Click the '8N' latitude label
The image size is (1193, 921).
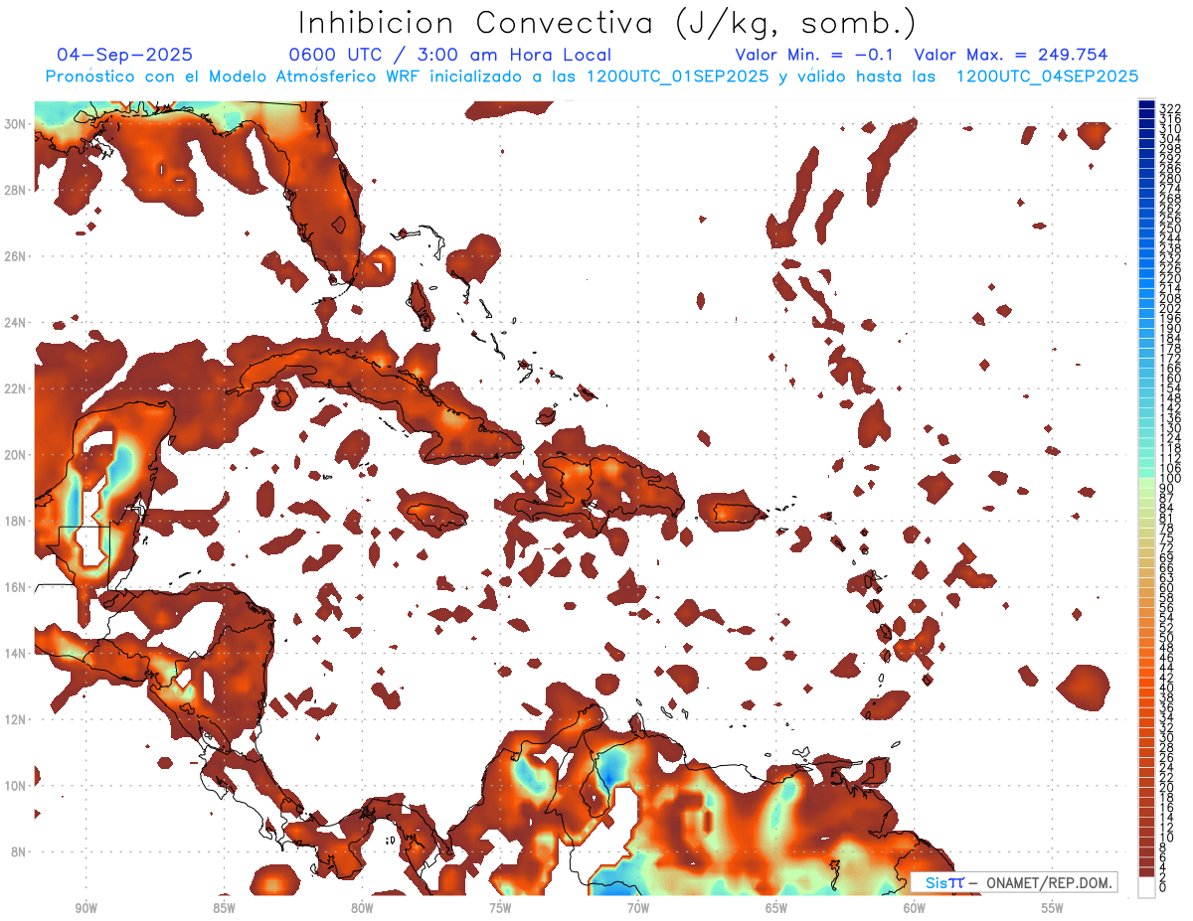point(19,851)
